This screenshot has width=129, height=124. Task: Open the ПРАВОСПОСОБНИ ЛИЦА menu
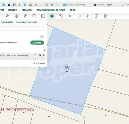pyautogui.click(x=51, y=10)
